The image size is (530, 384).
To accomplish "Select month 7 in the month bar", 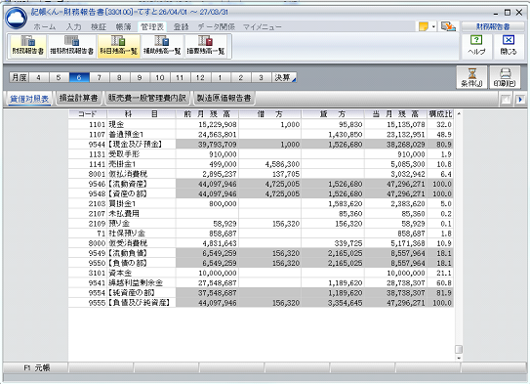I will (100, 77).
